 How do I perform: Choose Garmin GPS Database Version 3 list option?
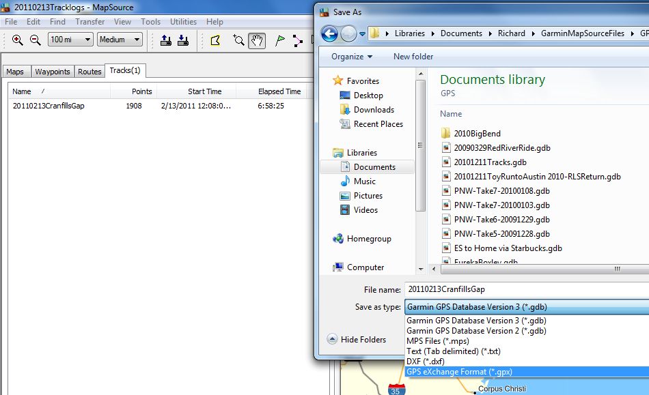point(527,321)
